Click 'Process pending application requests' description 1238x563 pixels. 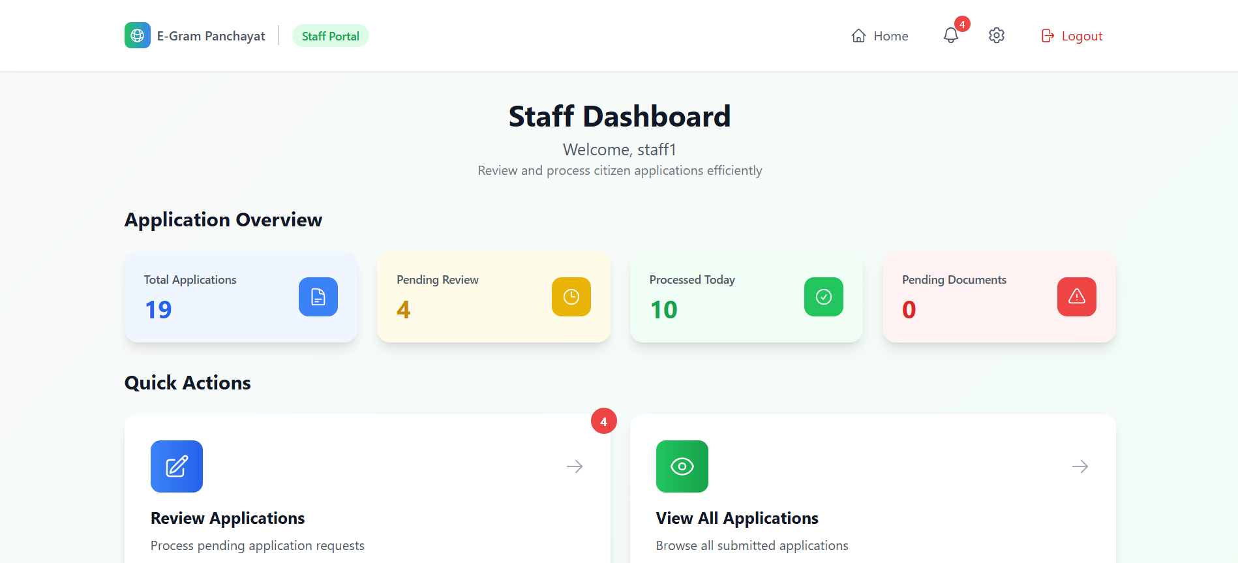point(258,545)
